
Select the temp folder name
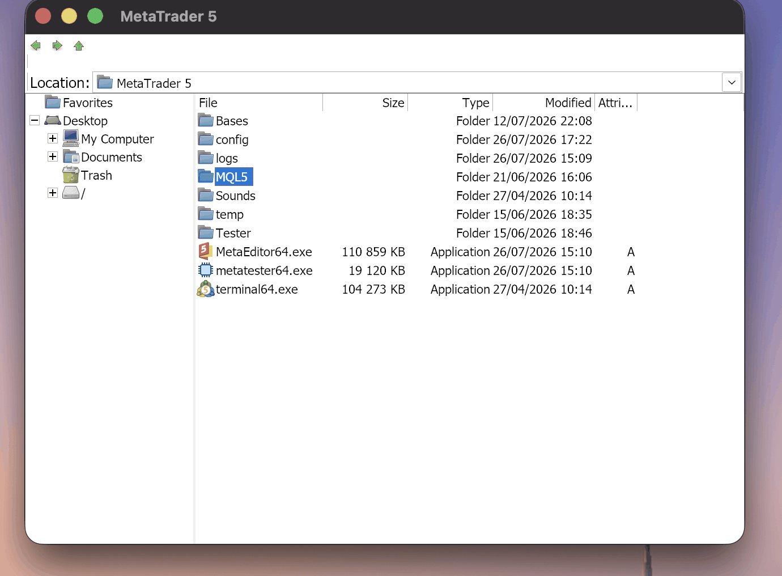coord(229,214)
